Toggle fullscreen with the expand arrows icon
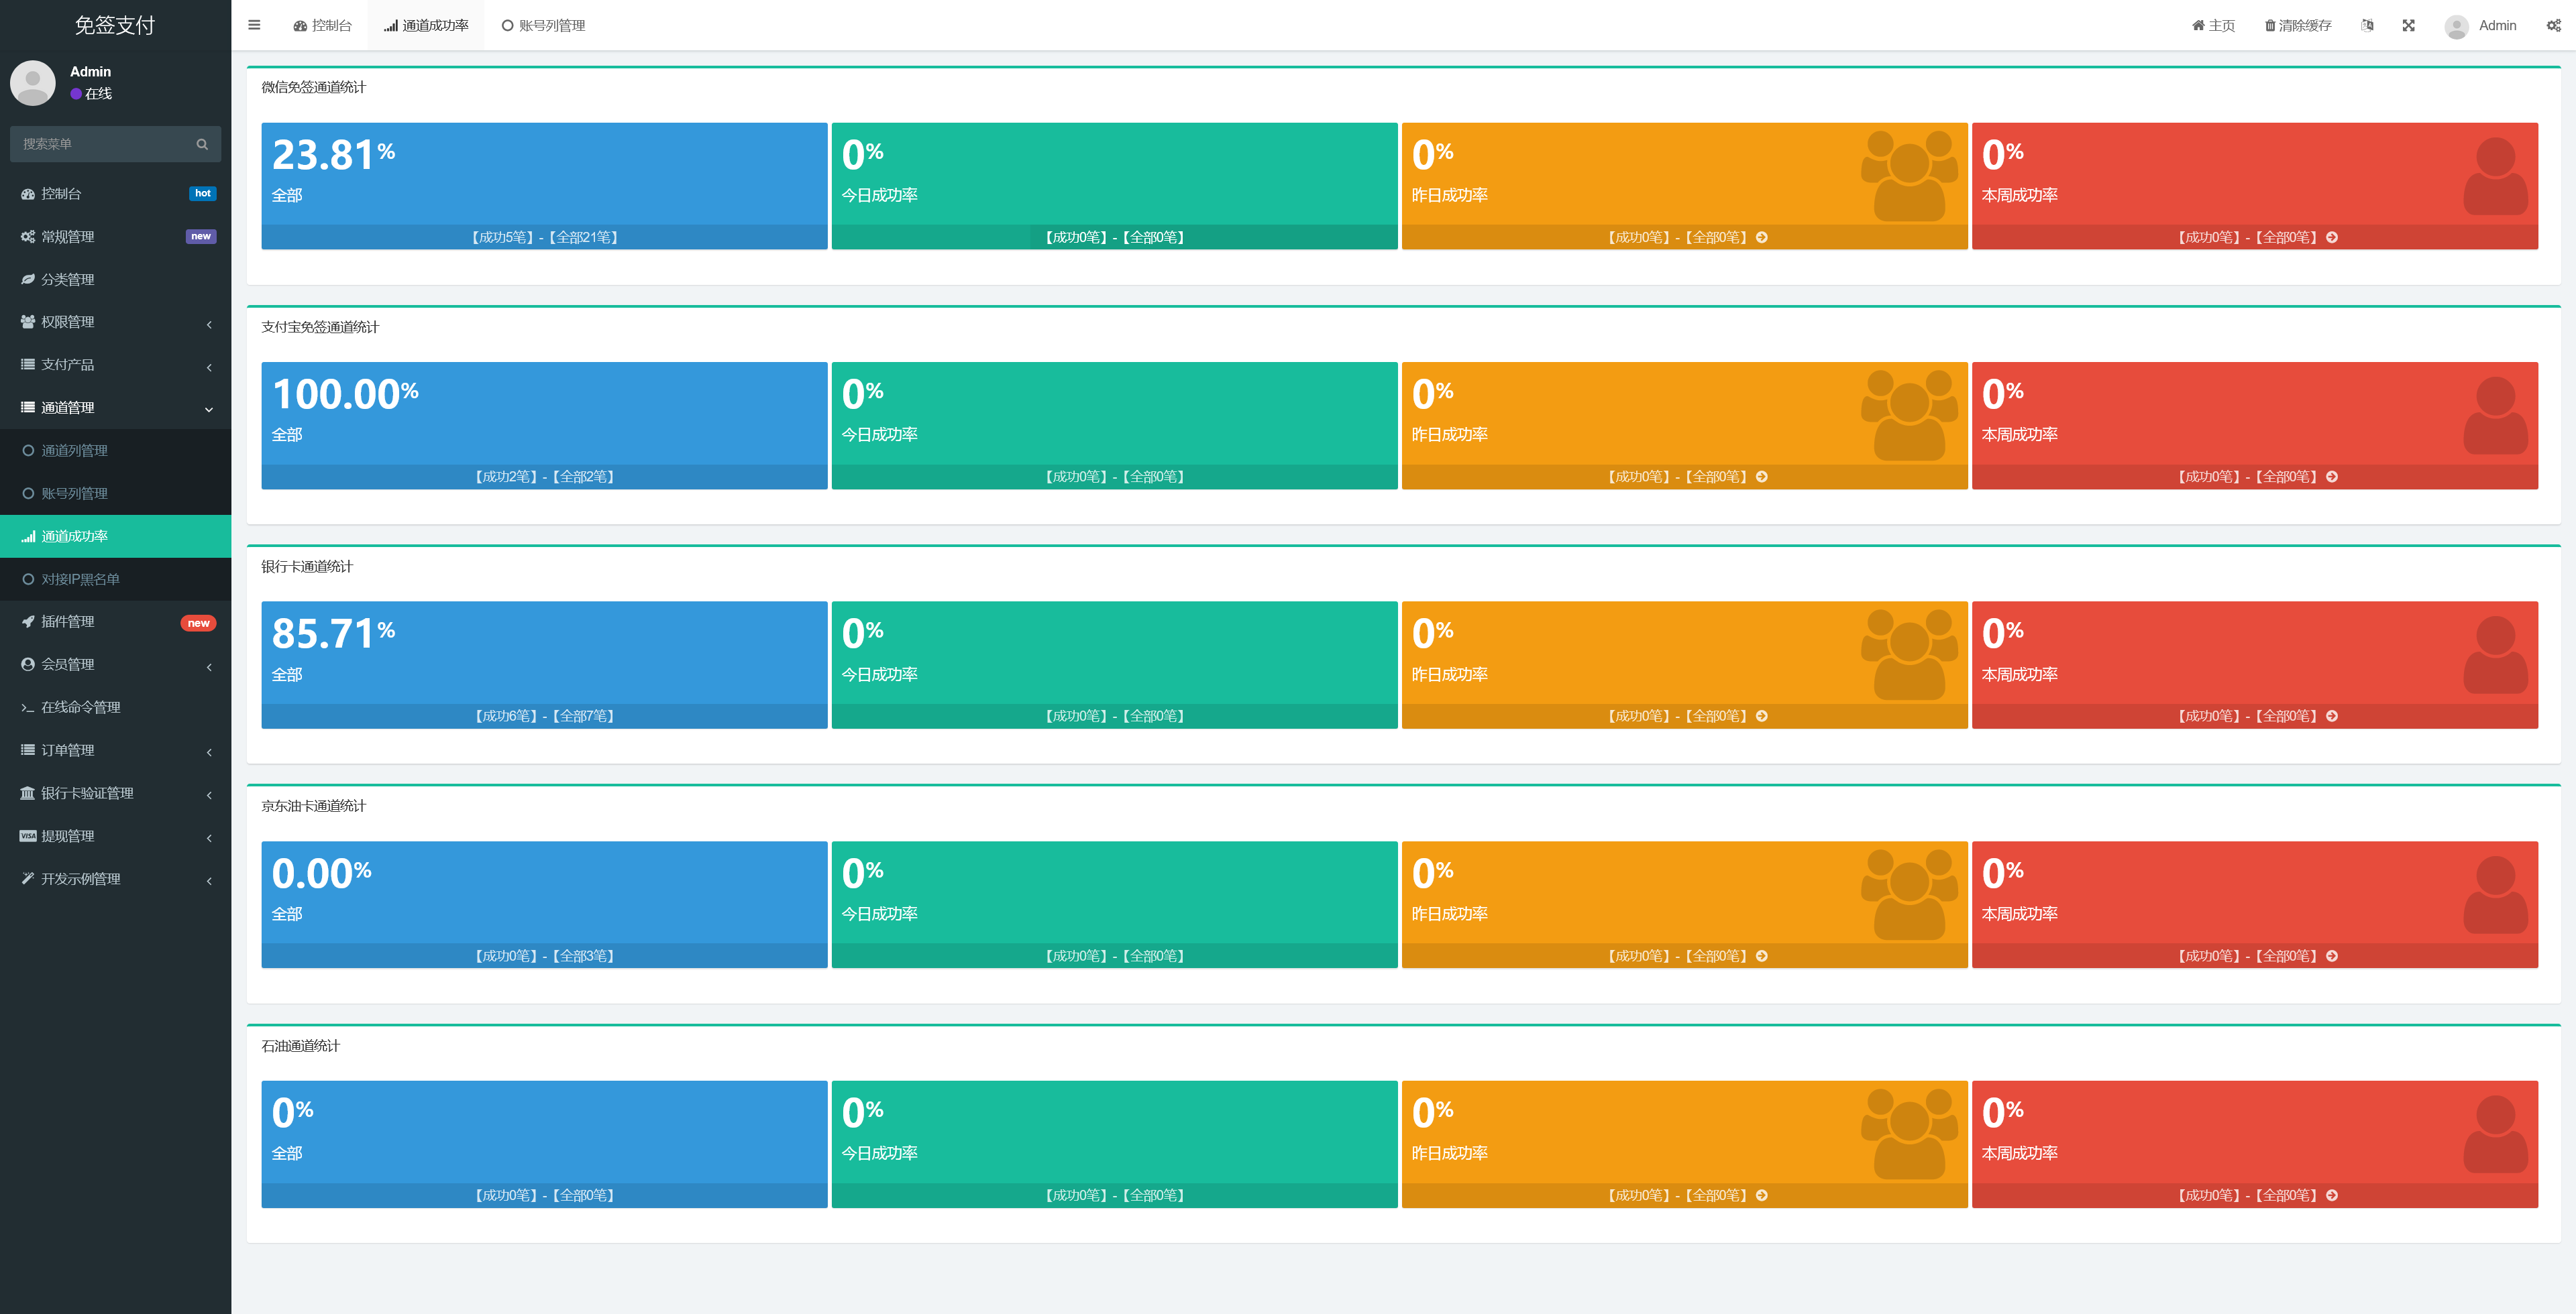This screenshot has width=2576, height=1314. [x=2408, y=25]
